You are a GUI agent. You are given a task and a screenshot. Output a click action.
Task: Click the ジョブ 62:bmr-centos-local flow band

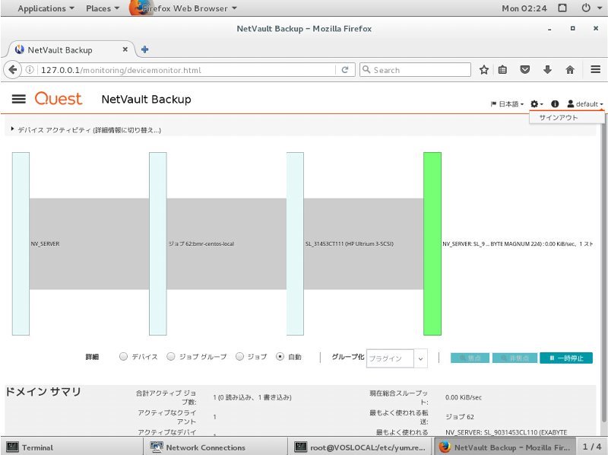point(226,243)
